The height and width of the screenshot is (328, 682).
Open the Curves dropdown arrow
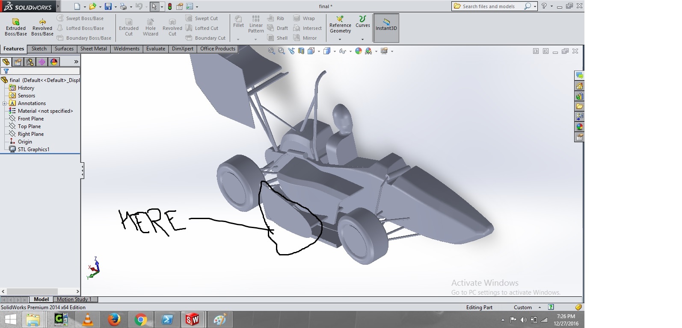pos(362,39)
